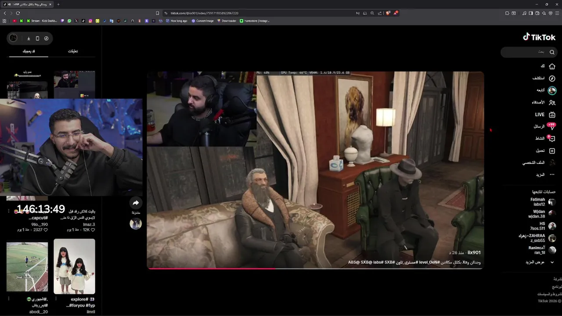Open the YouTube bookmark icon
This screenshot has width=562, height=316.
pos(14,21)
